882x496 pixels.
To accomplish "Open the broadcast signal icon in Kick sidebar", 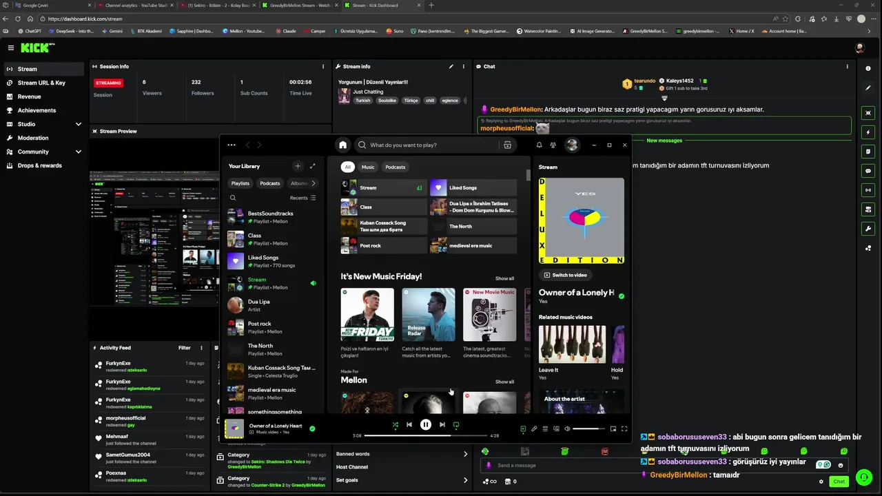I will coord(868,190).
